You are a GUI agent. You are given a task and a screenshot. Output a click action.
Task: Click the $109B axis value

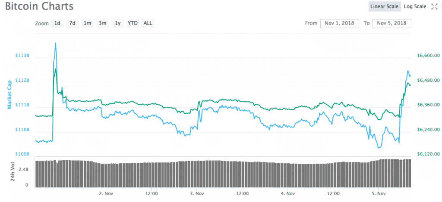click(x=22, y=154)
